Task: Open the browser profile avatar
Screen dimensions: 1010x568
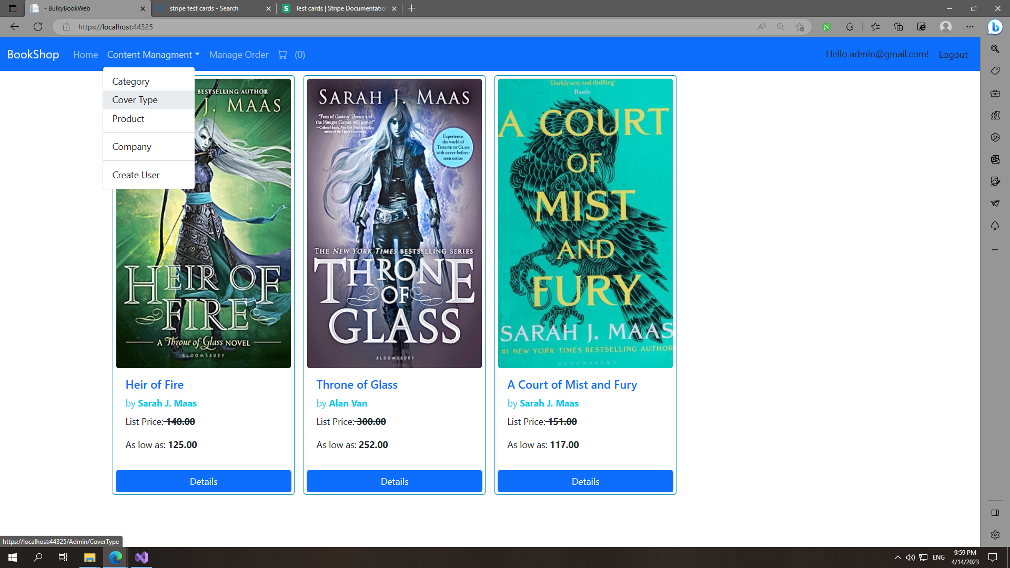Action: pos(945,27)
